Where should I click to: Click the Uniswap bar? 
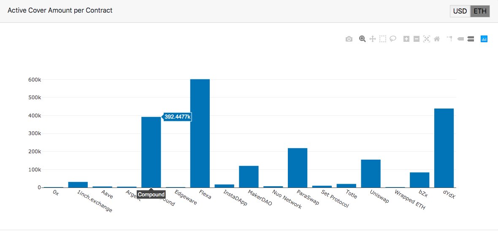[x=371, y=174]
